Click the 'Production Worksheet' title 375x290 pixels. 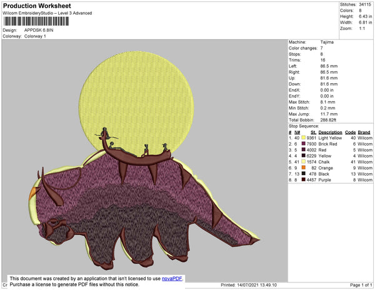coord(37,6)
